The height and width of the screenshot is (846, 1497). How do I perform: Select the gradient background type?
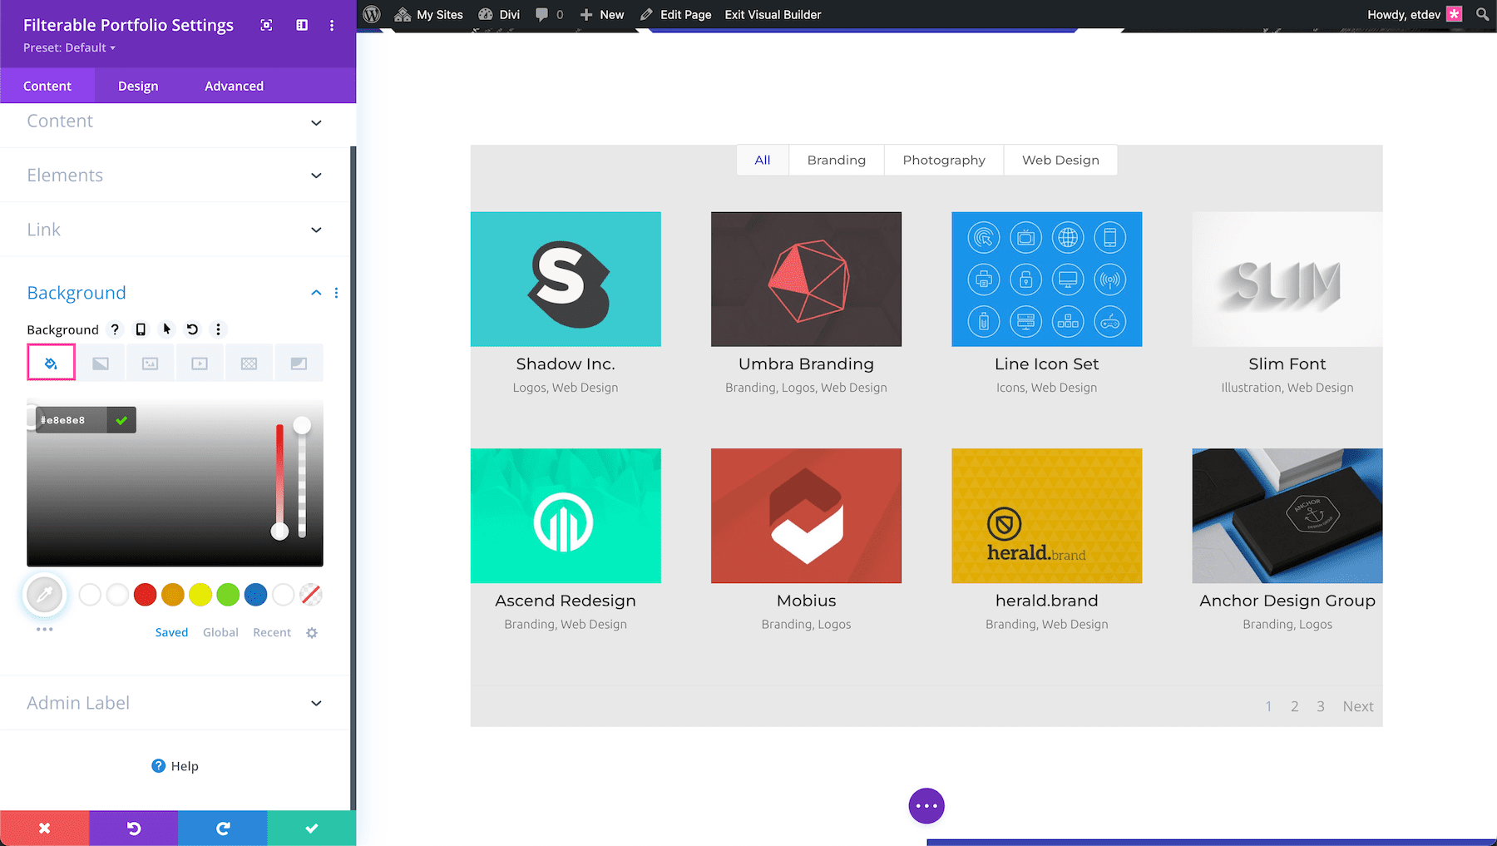click(101, 362)
